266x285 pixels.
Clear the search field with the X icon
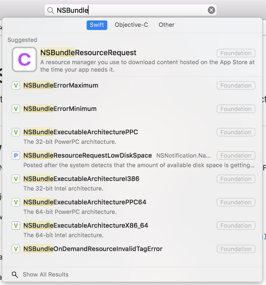(211, 10)
